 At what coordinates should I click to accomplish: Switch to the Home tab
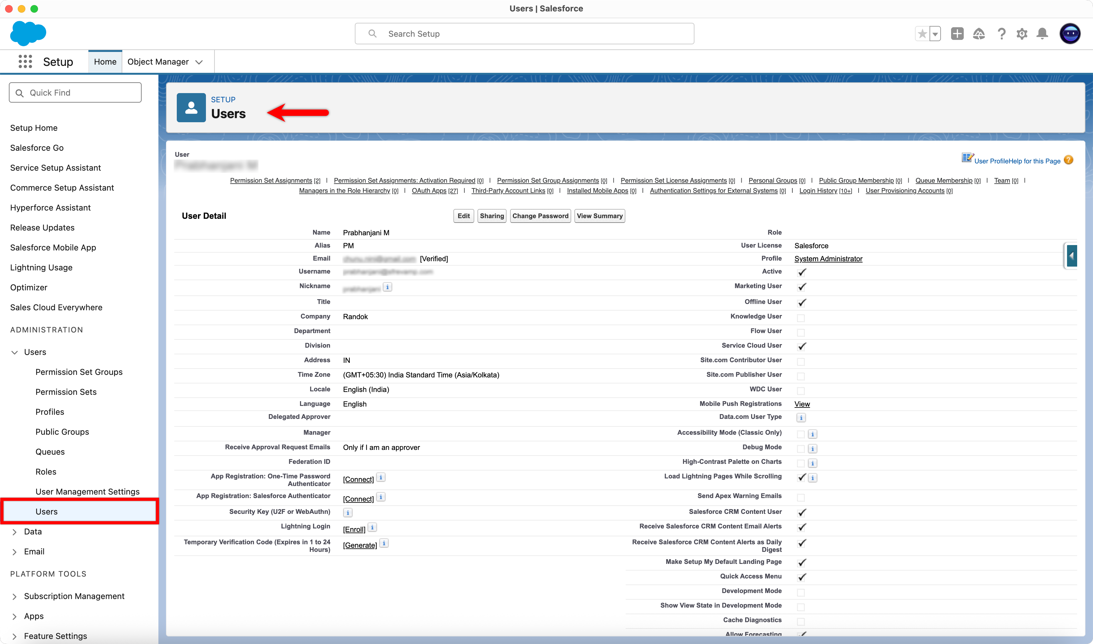click(x=105, y=62)
